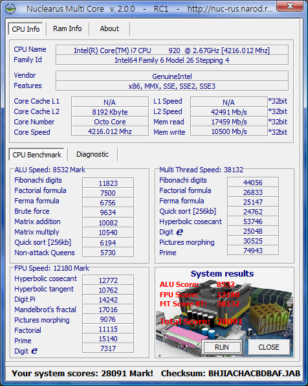Click the Multi Thread Digit e score 25048
The image size is (308, 386).
(253, 231)
